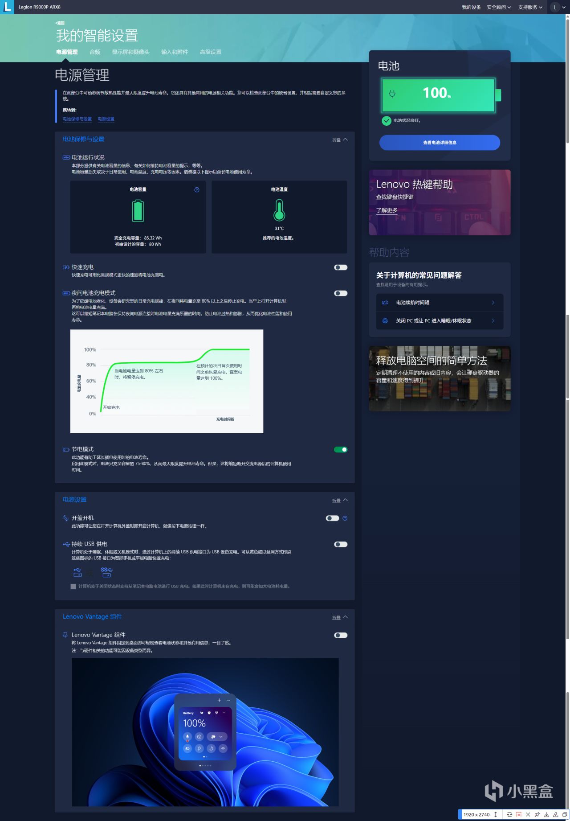Screen dimensions: 570x821
Task: Click the help icon beside 开盖开机 toggle
Action: pos(345,518)
